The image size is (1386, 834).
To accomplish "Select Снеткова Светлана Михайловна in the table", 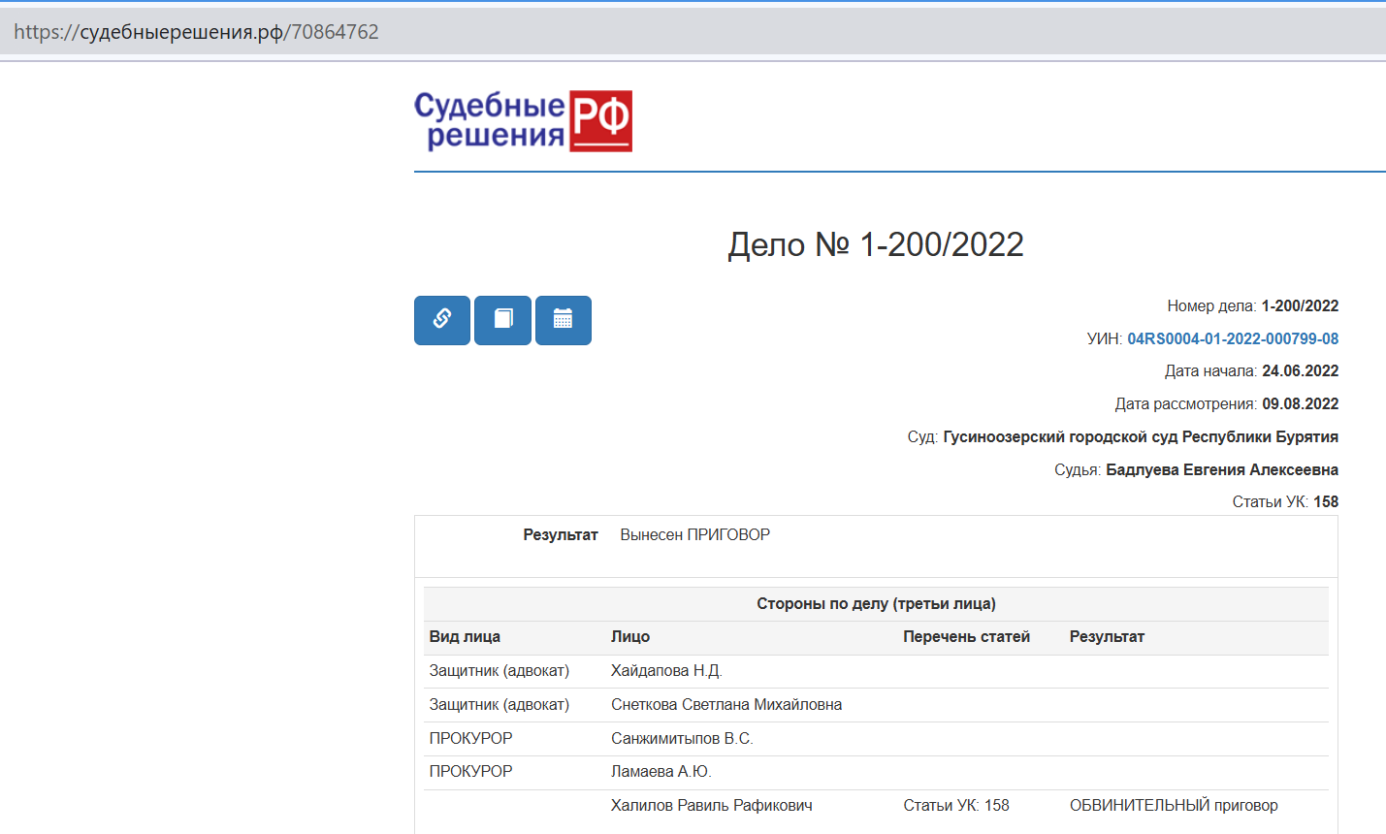I will point(725,705).
